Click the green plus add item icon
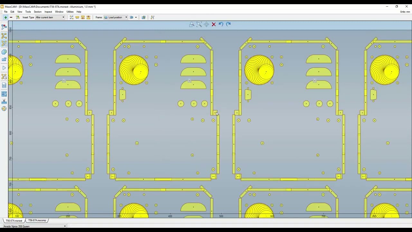This screenshot has width=412, height=232. pos(5,17)
